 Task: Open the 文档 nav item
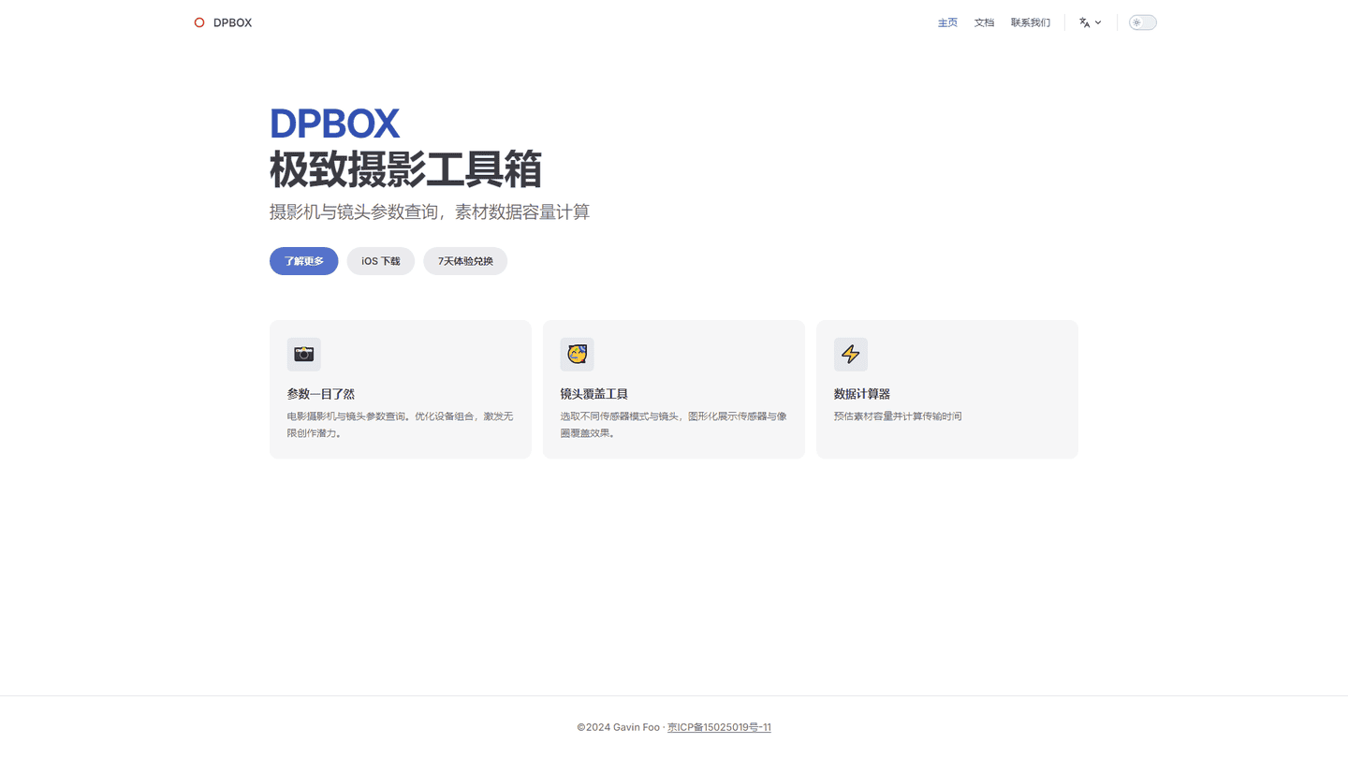(x=984, y=22)
